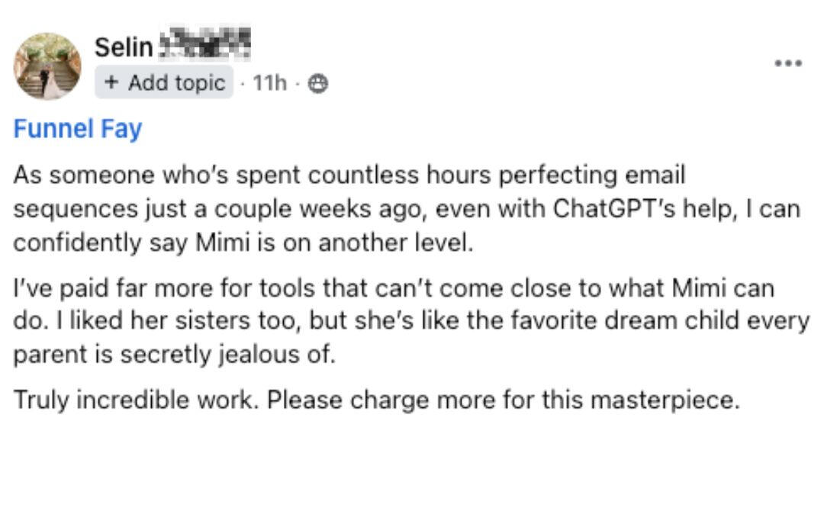Open the post via the 11h timestamp
The height and width of the screenshot is (508, 824).
click(x=269, y=83)
